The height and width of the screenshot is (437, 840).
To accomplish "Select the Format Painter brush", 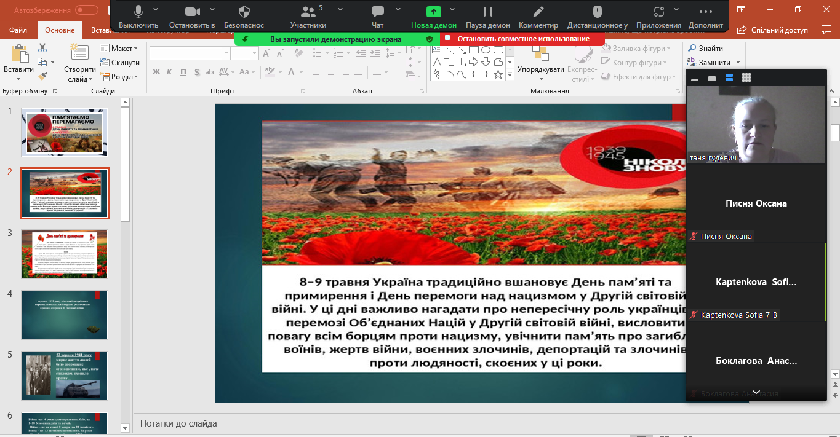I will [42, 76].
